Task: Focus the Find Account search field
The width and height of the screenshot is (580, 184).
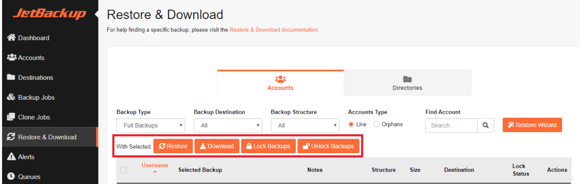Action: [x=452, y=125]
